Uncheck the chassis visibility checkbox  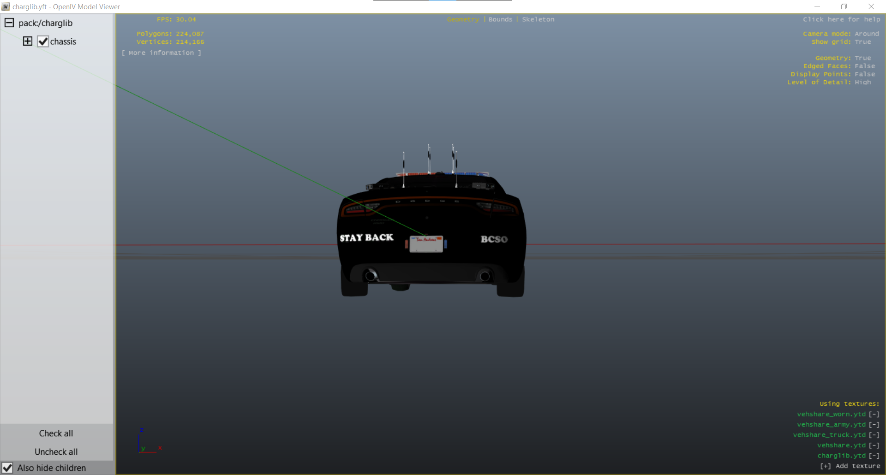(43, 42)
